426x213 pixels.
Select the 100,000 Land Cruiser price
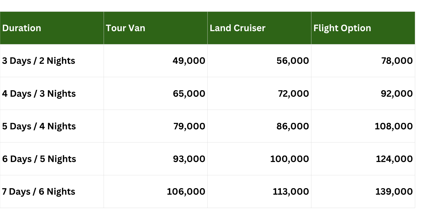point(289,159)
